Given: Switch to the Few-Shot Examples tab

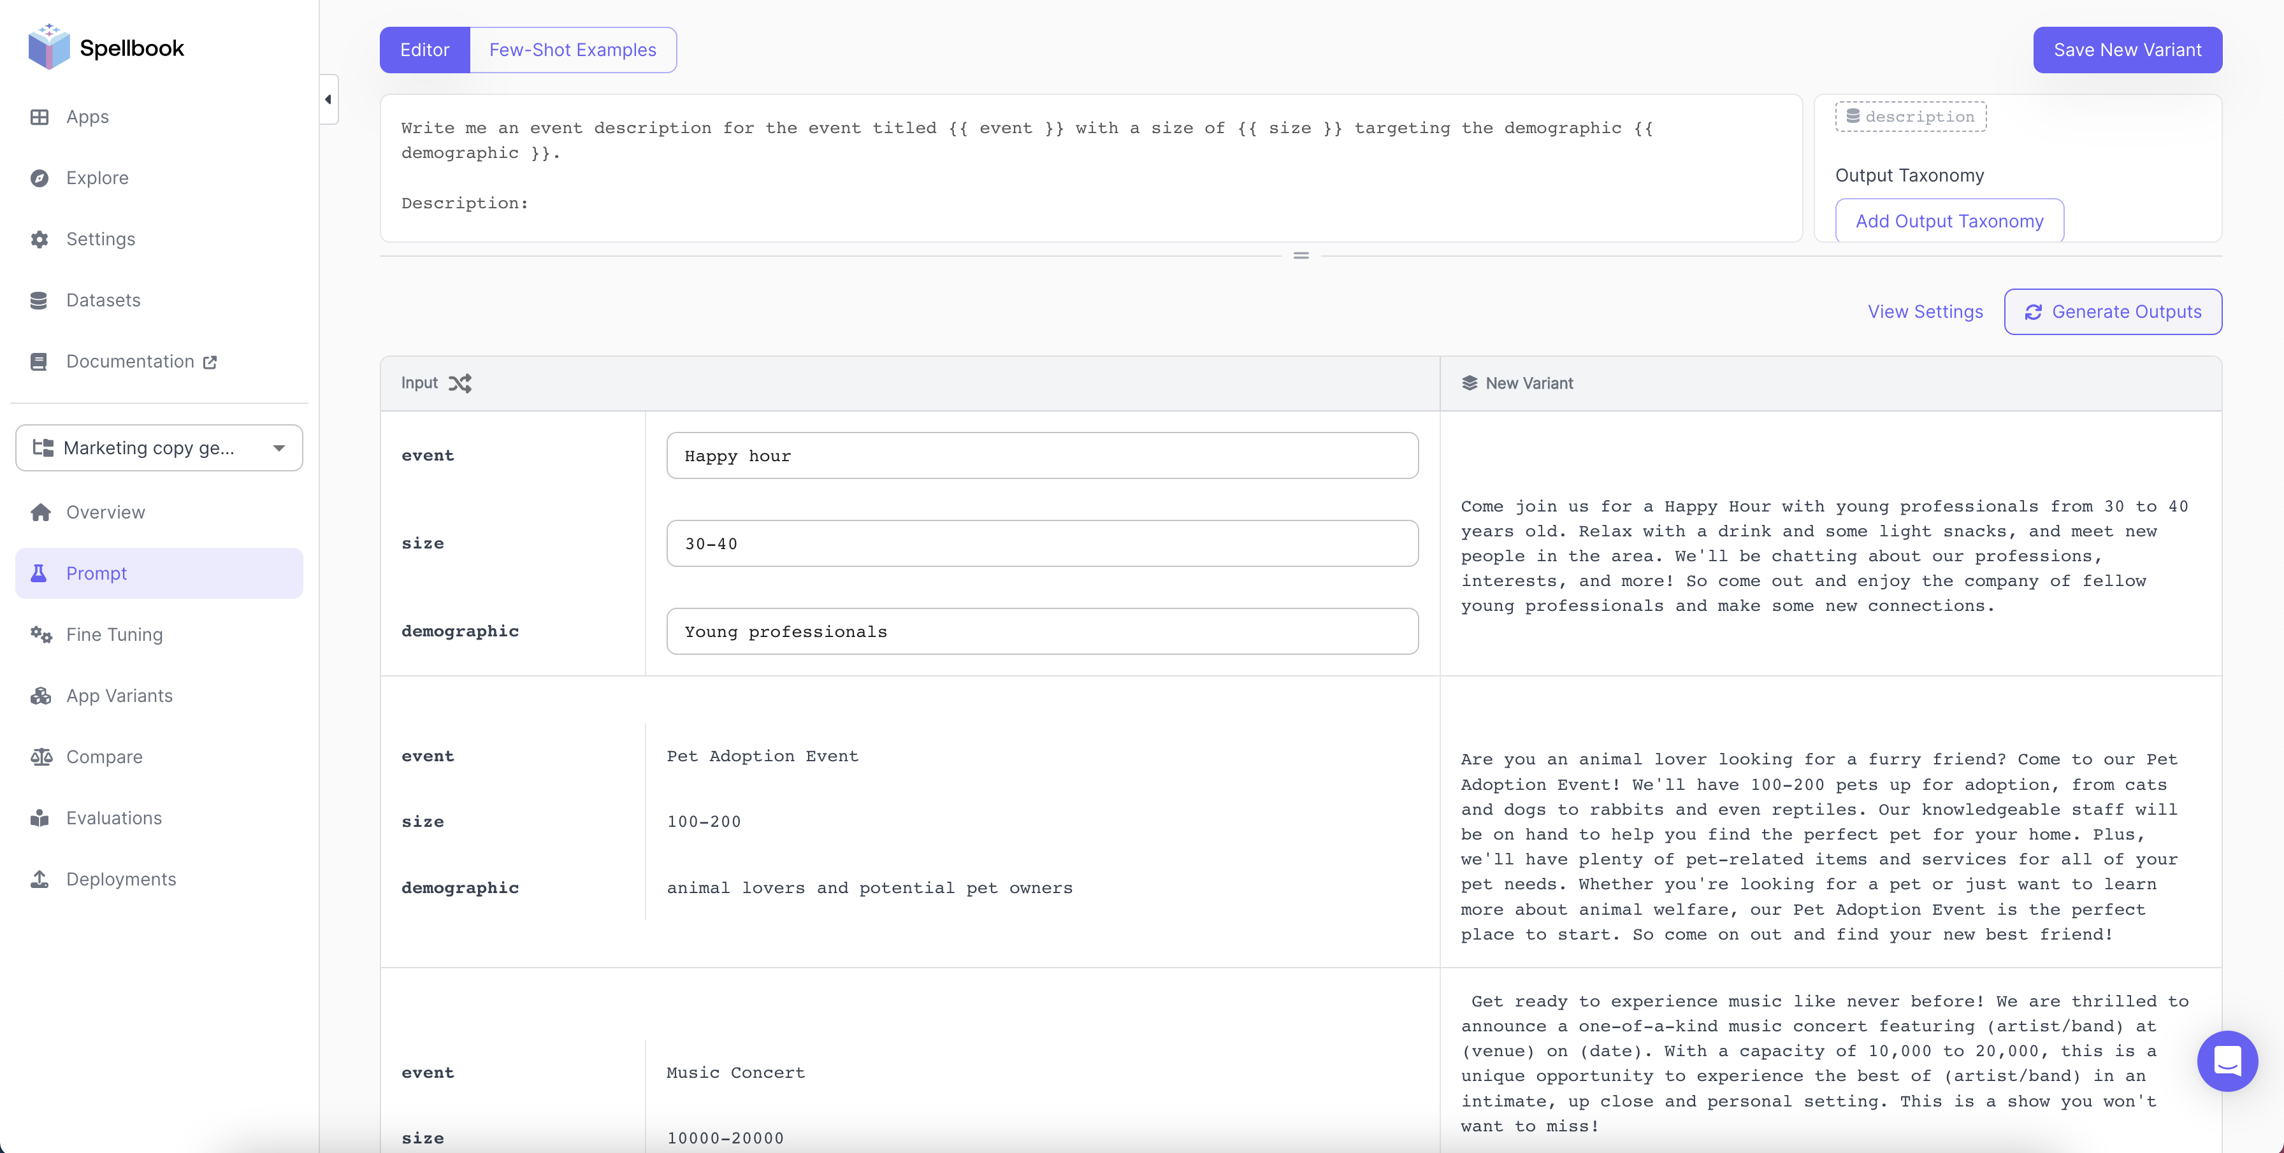Looking at the screenshot, I should click(x=573, y=50).
